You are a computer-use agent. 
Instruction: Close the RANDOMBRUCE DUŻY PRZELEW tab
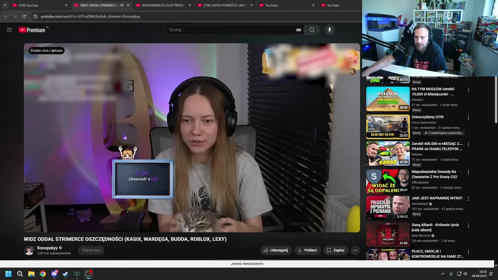[x=190, y=5]
